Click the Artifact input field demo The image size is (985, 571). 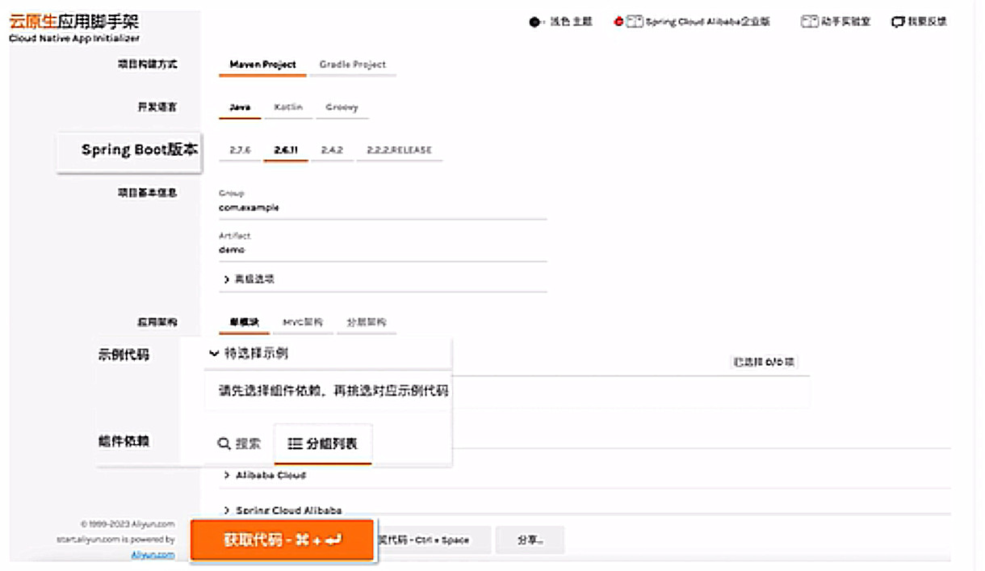click(383, 250)
